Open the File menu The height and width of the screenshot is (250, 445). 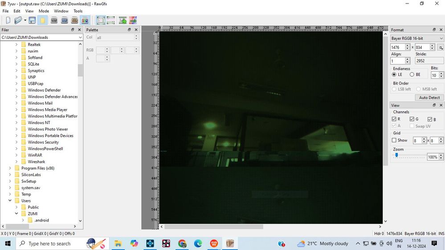[5, 11]
